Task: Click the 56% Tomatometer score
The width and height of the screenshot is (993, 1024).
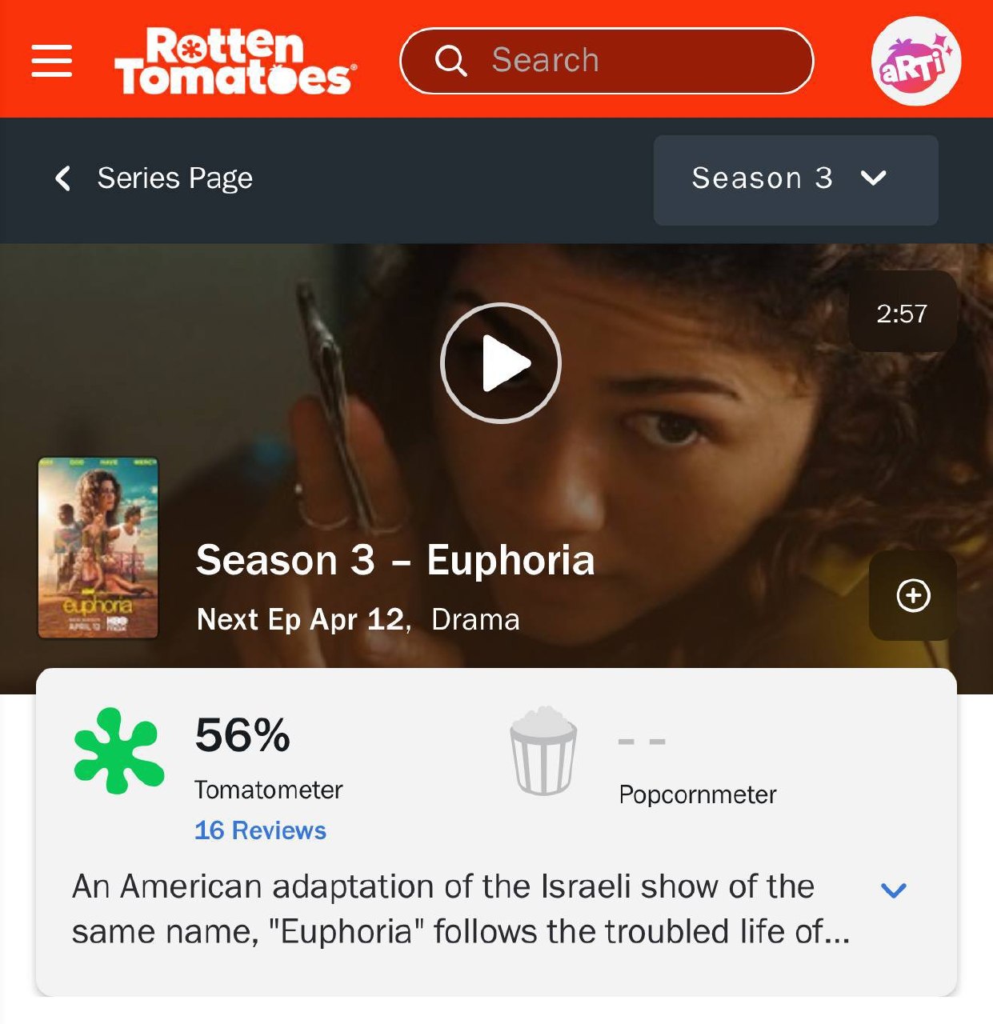Action: pyautogui.click(x=242, y=734)
